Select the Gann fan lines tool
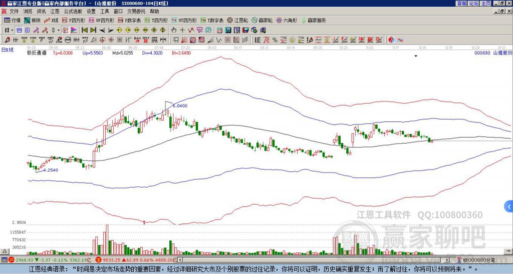513x274 pixels. [x=184, y=40]
